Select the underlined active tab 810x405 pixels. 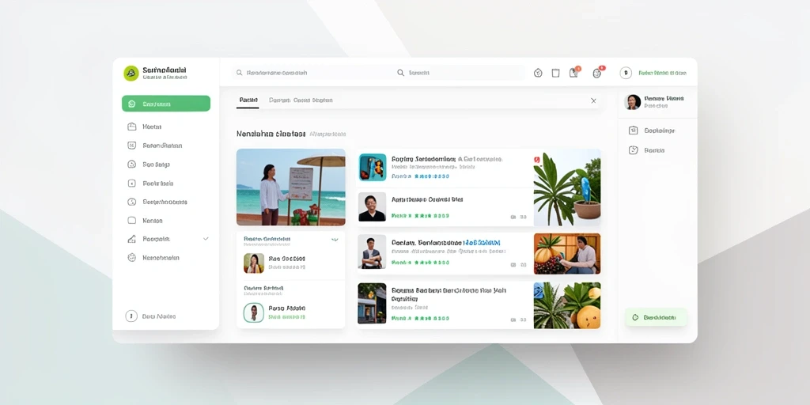click(248, 100)
